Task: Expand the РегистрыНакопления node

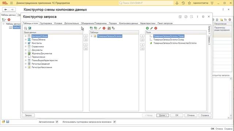Action: tap(26, 67)
